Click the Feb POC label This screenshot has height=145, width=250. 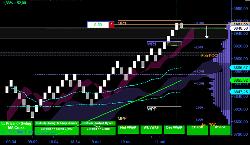pyautogui.click(x=209, y=56)
